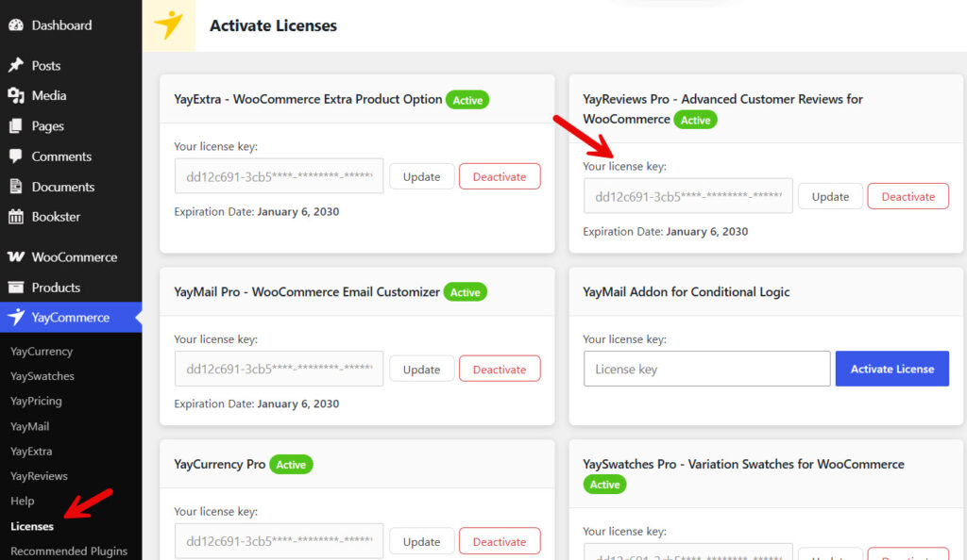Click the empty License key field for YayMail Addon
Viewport: 967px width, 560px height.
pyautogui.click(x=706, y=369)
